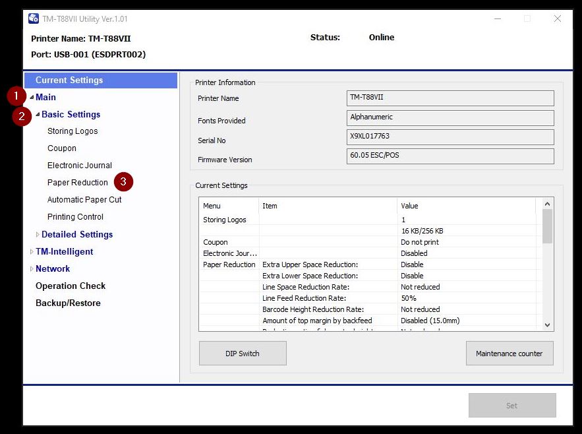Collapse the Basic Settings arrow
This screenshot has height=434, width=582.
click(x=38, y=115)
